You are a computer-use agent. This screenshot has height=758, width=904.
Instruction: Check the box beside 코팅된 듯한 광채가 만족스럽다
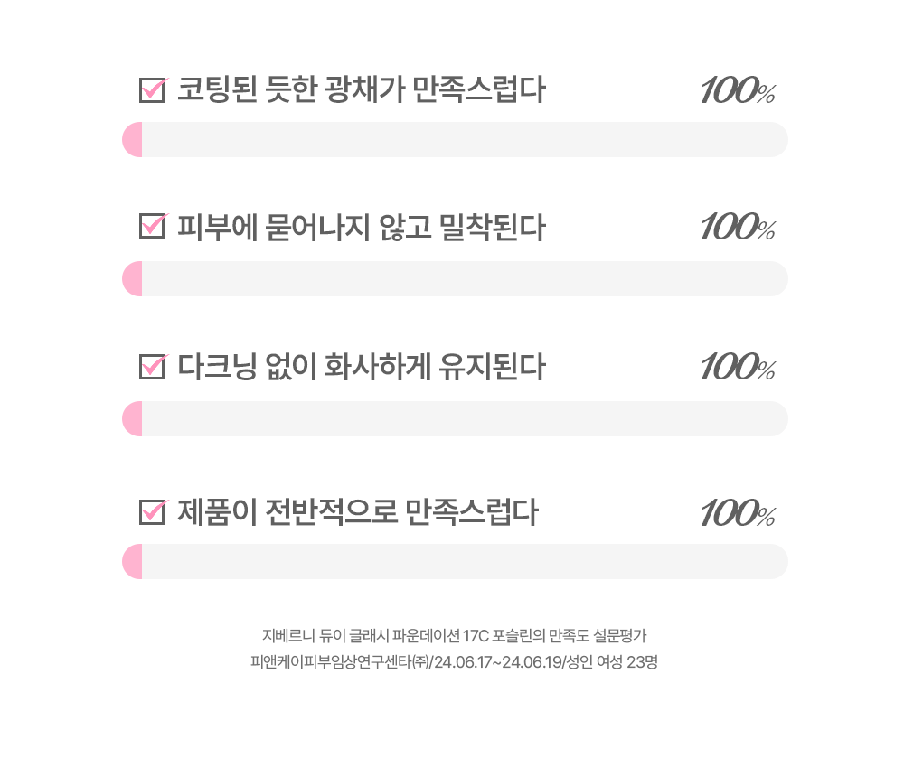[152, 91]
